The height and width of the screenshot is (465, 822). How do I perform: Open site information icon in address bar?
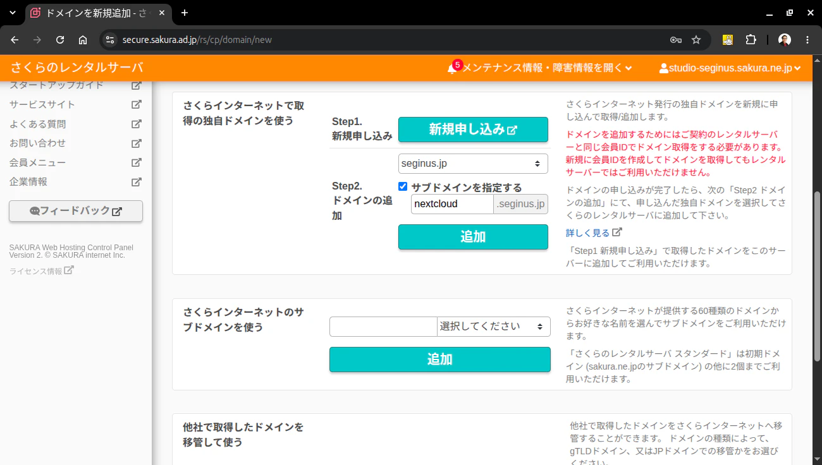pos(110,40)
